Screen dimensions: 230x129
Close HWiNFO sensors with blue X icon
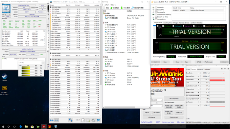click(98, 120)
